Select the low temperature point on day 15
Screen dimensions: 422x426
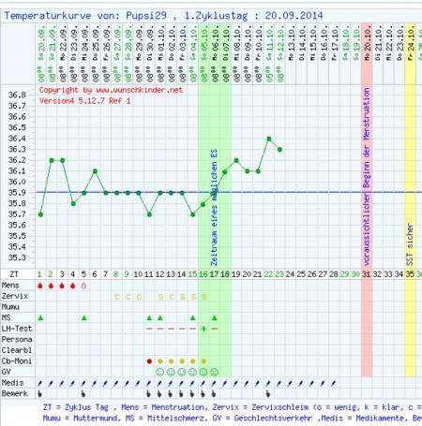coord(193,214)
